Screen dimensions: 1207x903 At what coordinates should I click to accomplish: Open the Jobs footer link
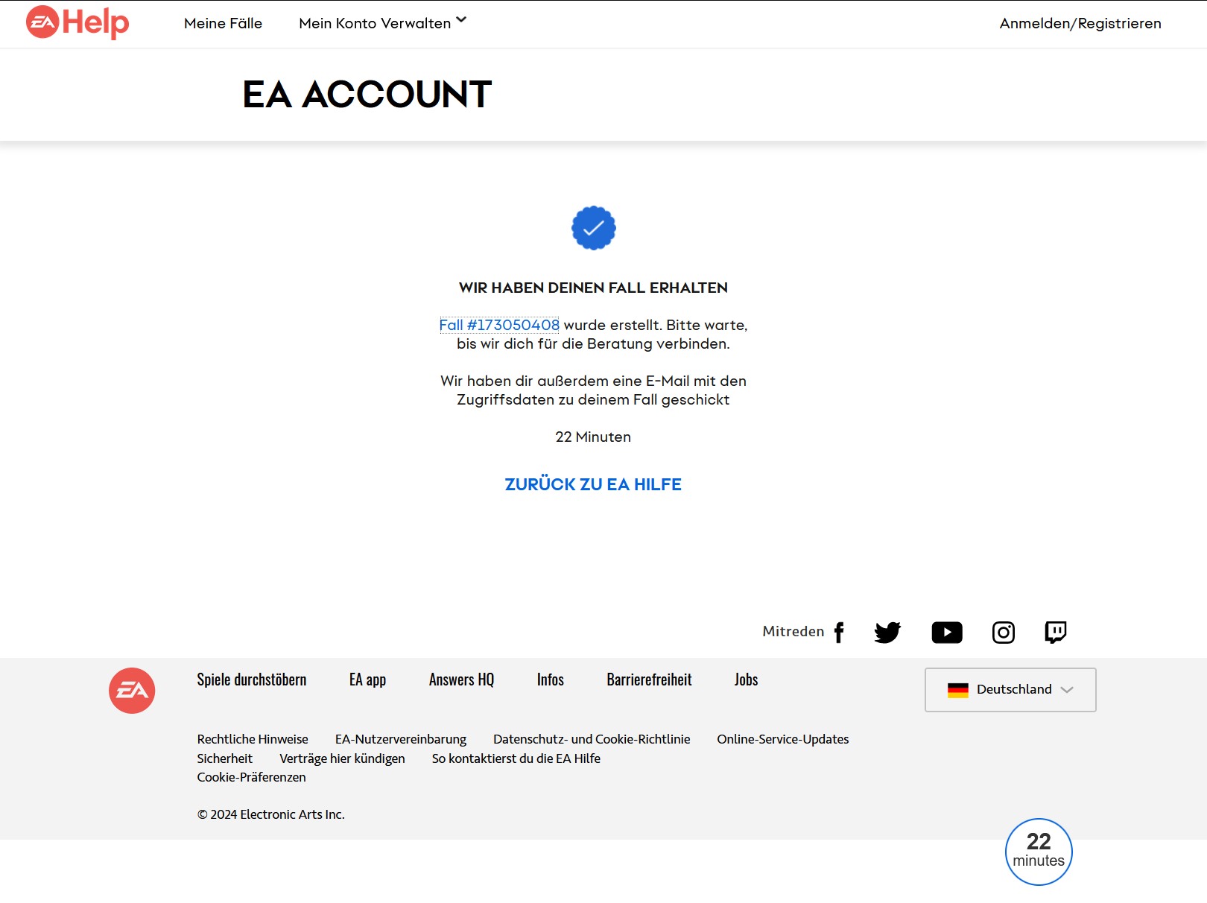click(x=746, y=679)
